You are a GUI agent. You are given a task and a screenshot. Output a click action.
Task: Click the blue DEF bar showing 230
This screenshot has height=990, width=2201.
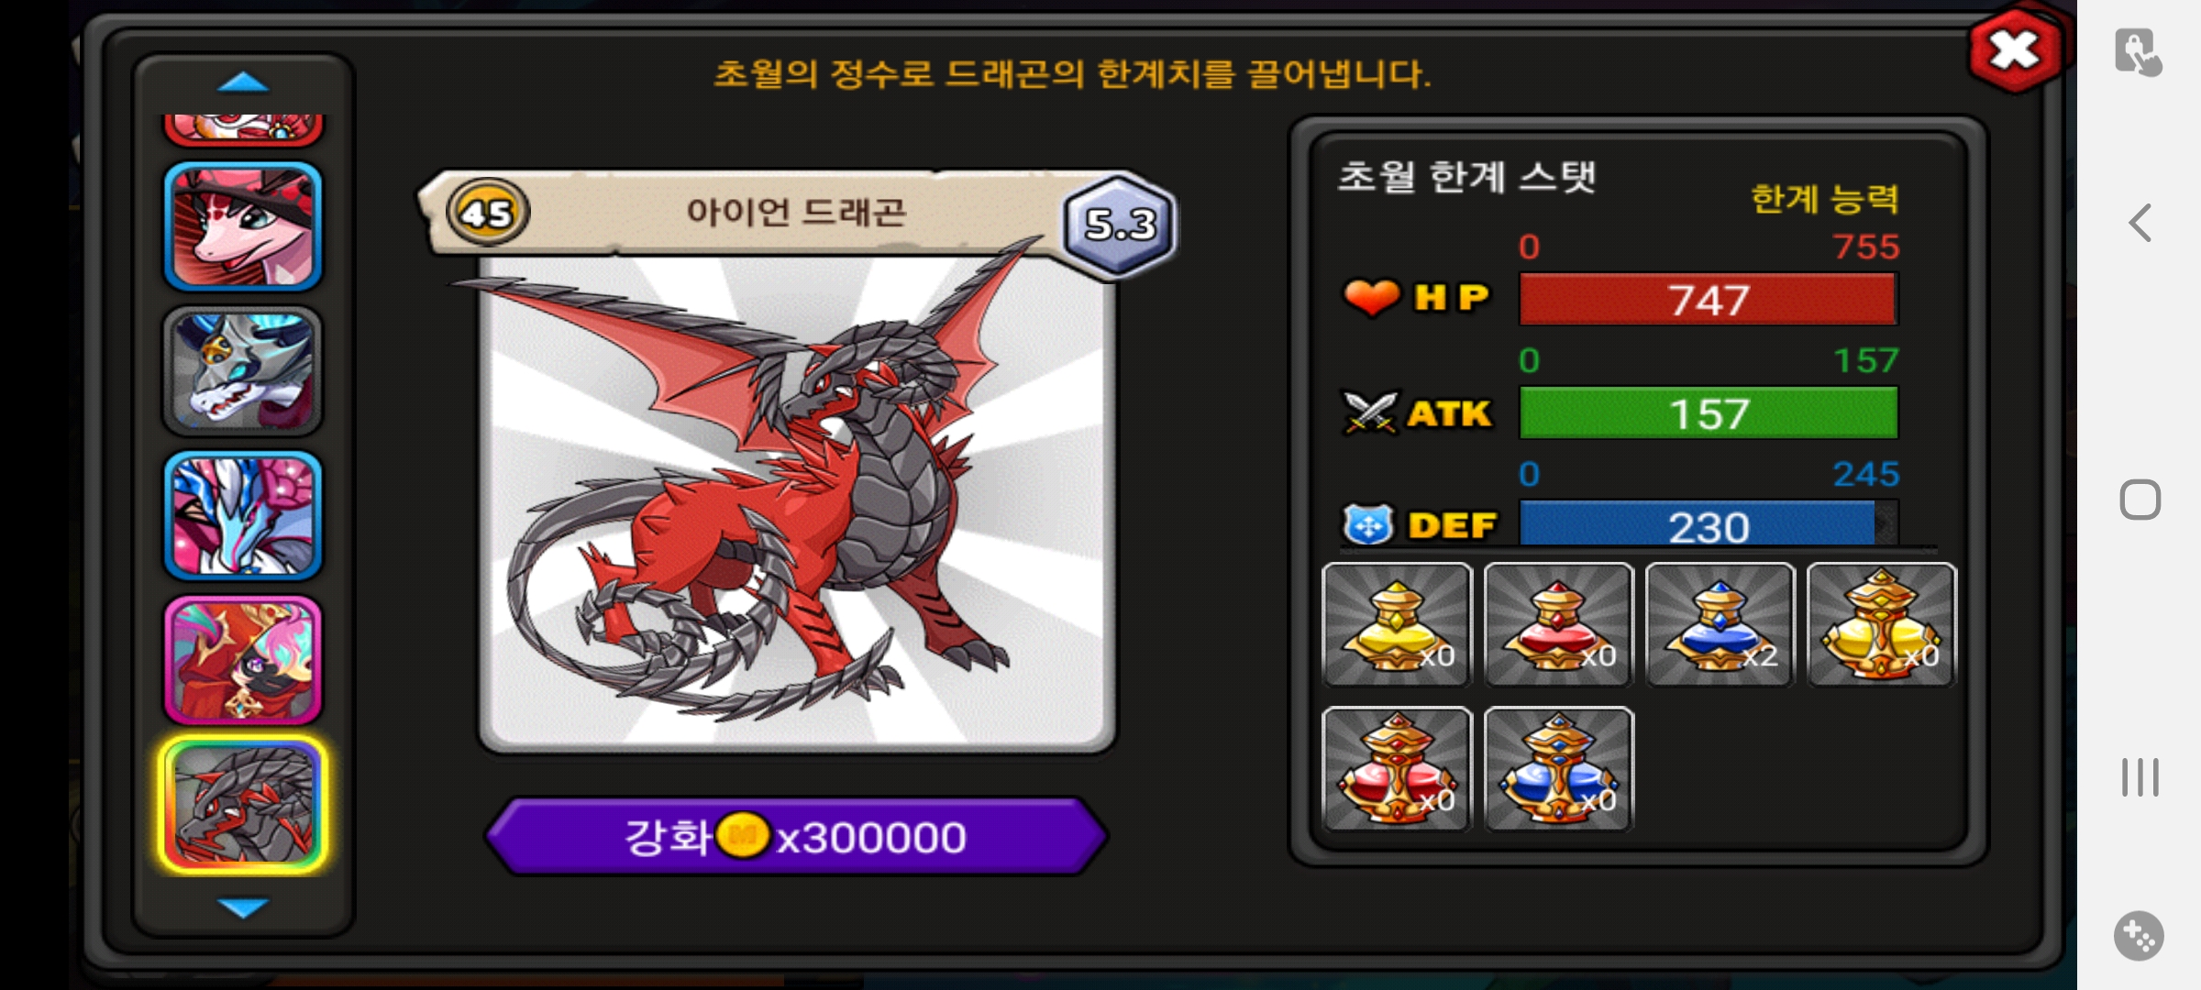(1709, 524)
